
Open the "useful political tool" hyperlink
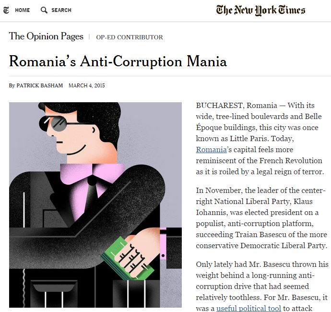(246, 308)
